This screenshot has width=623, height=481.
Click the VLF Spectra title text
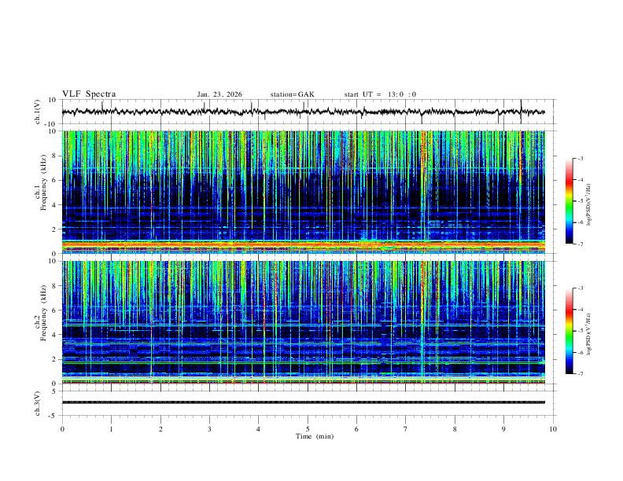coord(89,94)
